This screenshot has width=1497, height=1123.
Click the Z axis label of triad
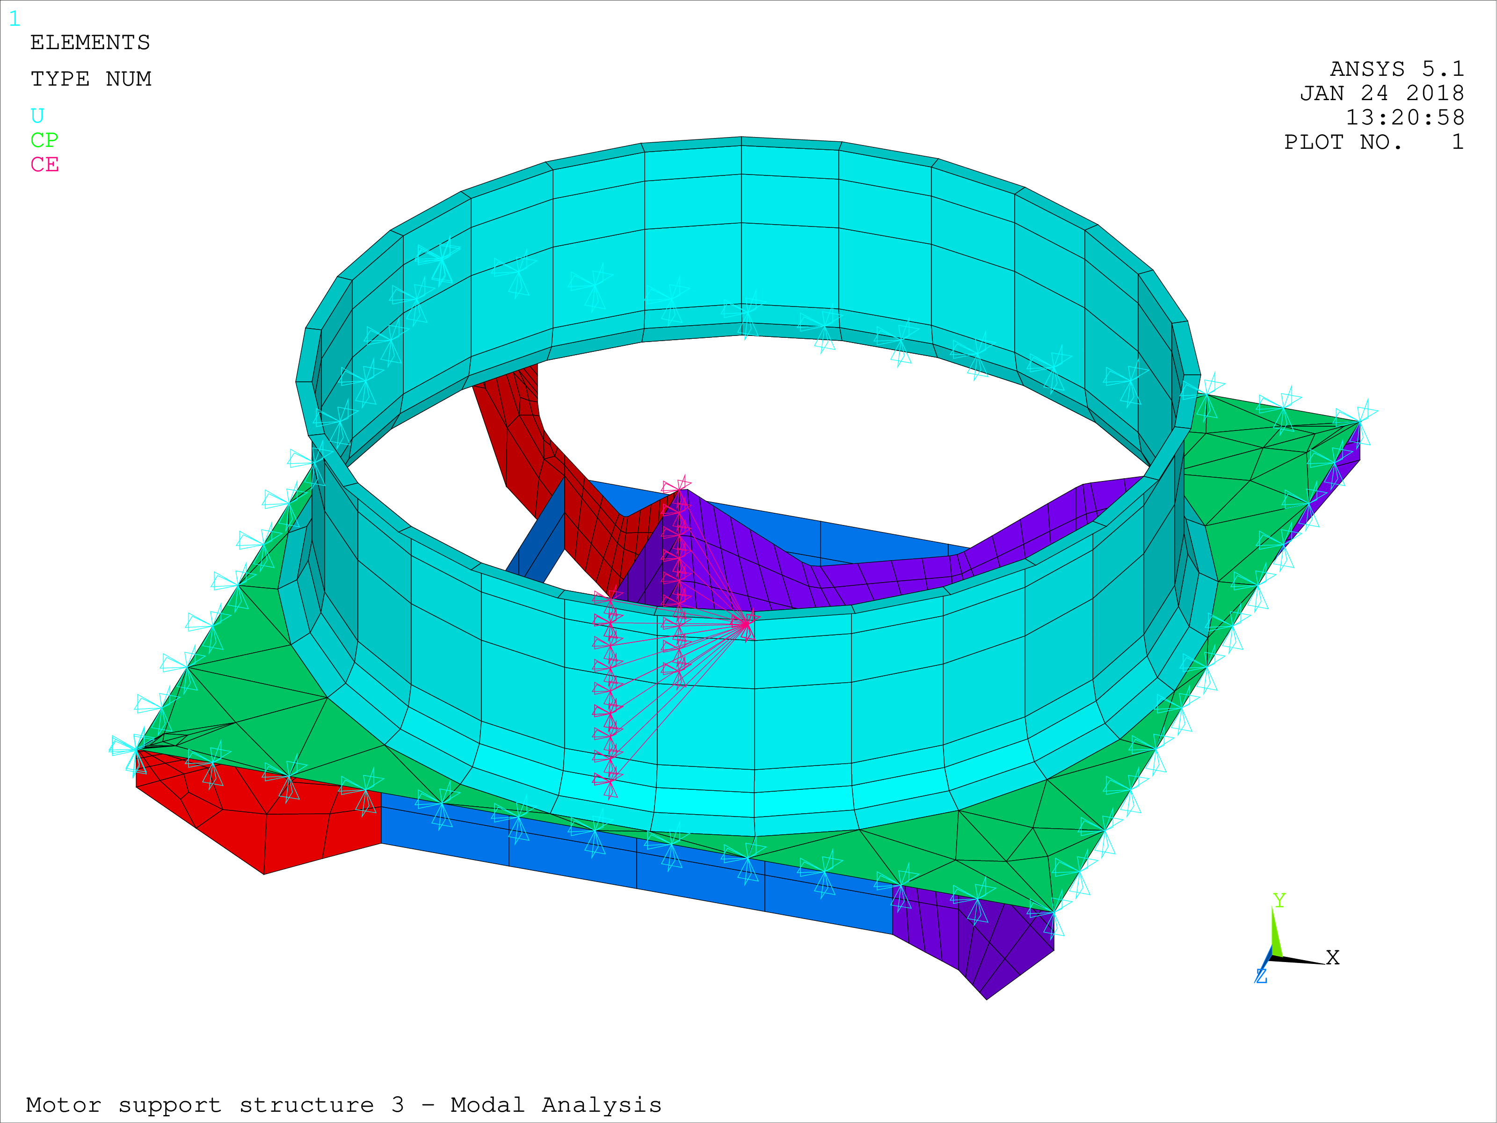pyautogui.click(x=1261, y=976)
